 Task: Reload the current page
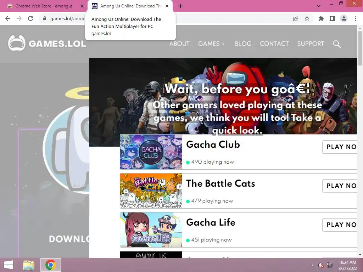(30, 18)
